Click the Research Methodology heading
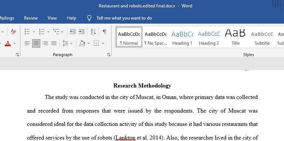 point(142,86)
